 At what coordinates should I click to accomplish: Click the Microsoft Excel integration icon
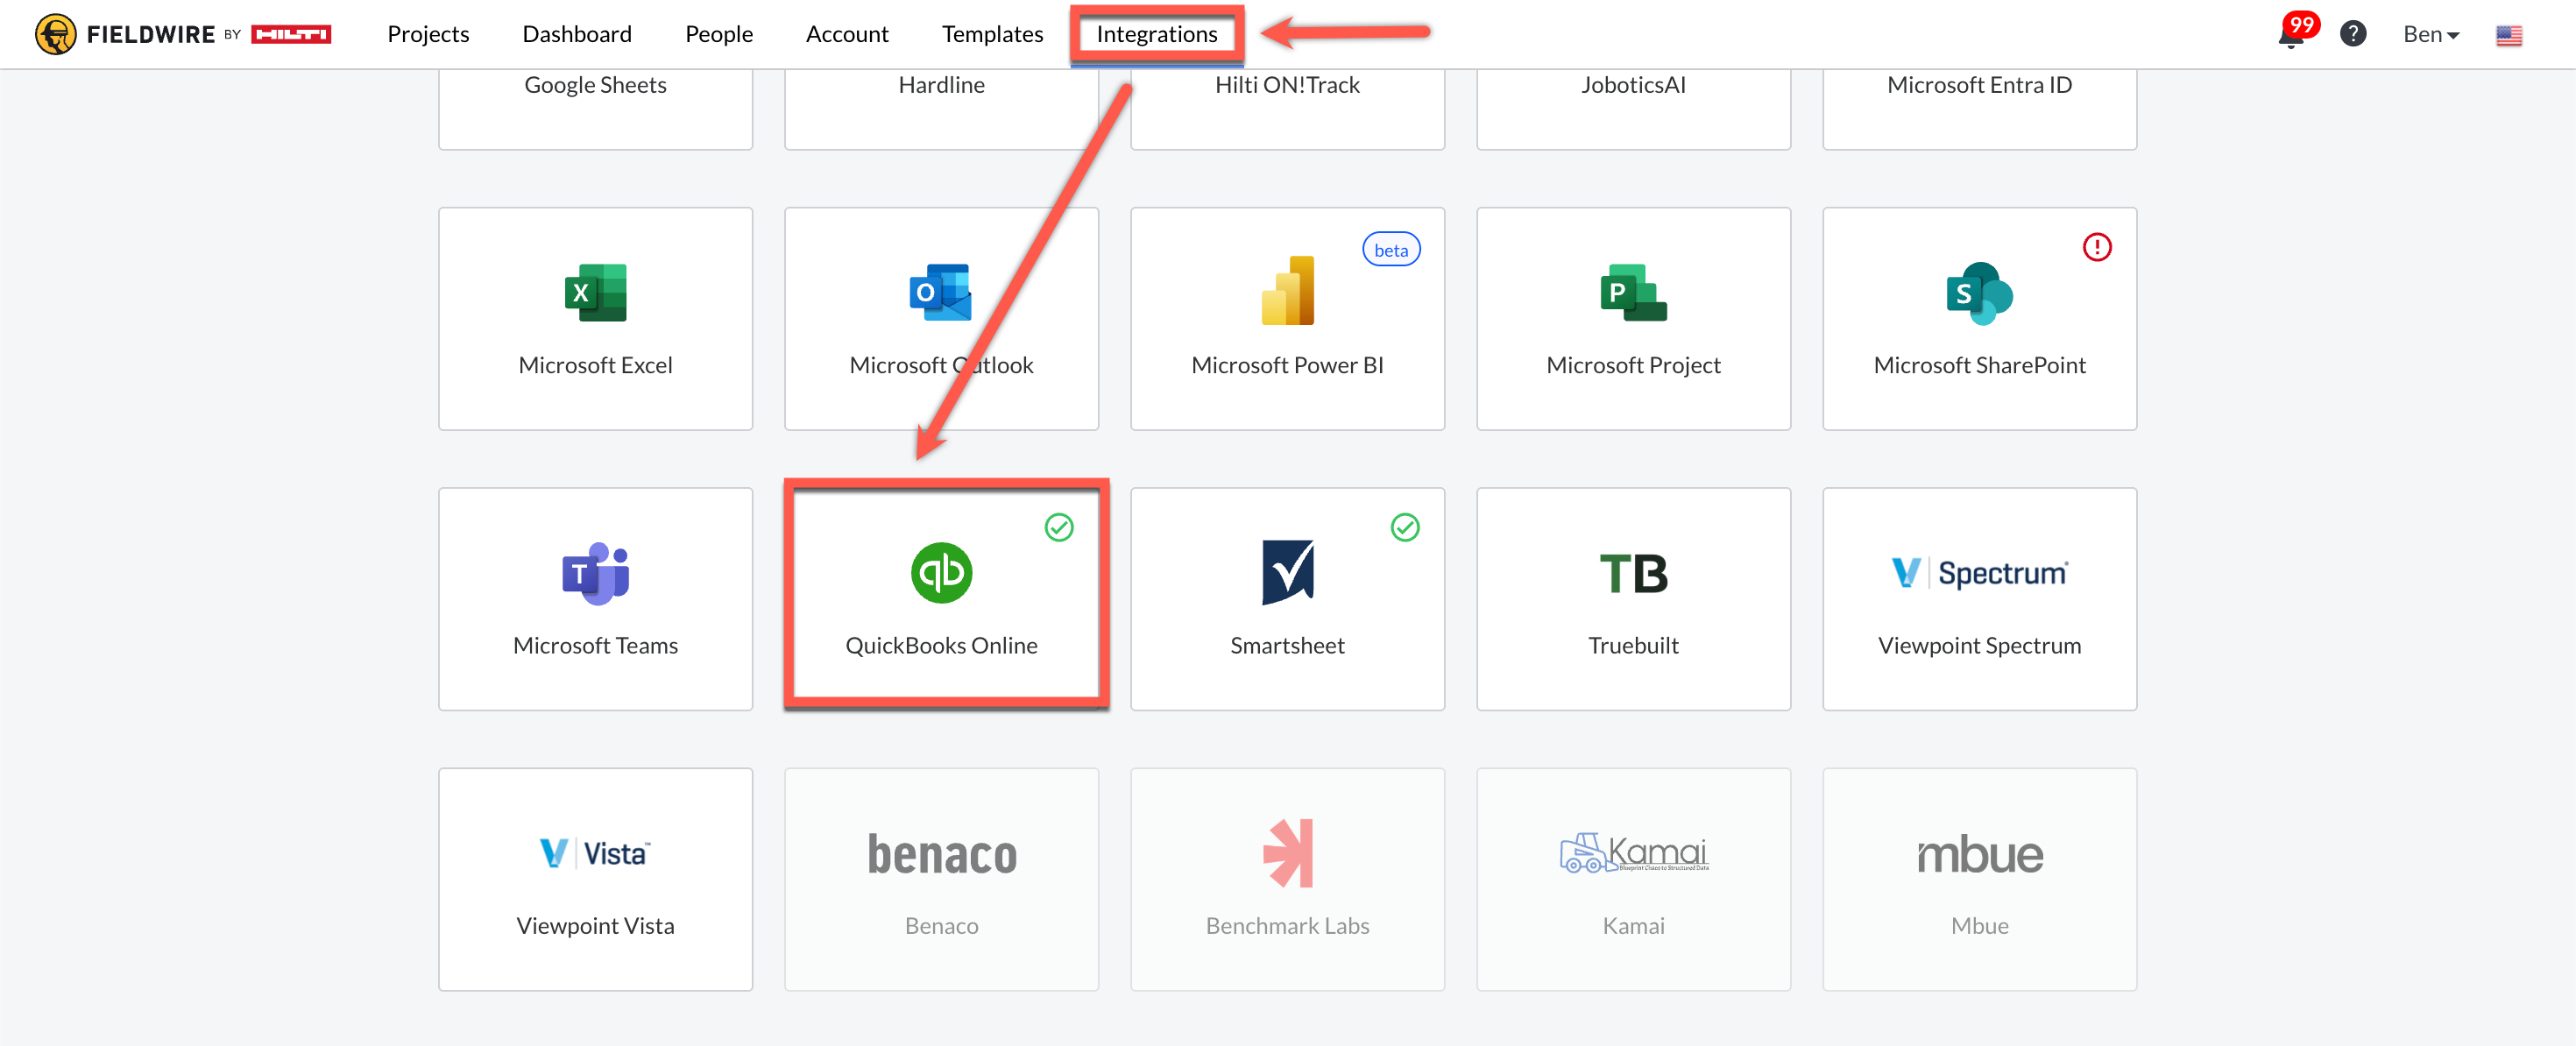(x=595, y=292)
